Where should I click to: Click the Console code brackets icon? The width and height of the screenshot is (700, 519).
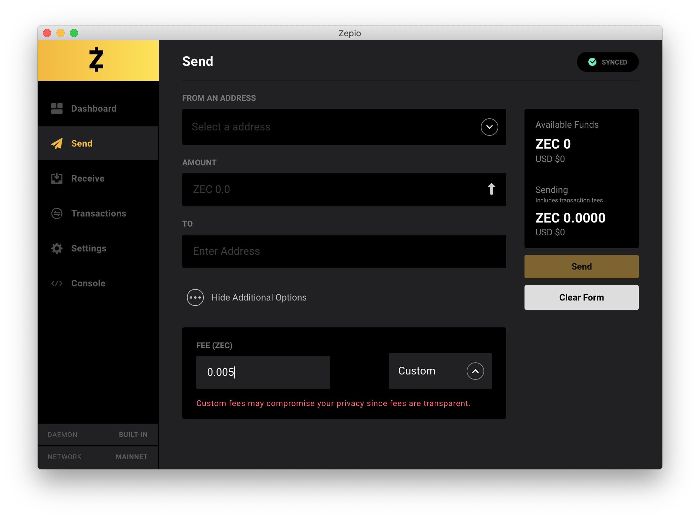[57, 283]
